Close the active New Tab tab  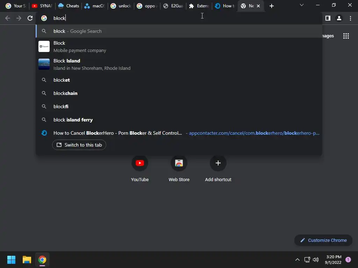coord(258,6)
